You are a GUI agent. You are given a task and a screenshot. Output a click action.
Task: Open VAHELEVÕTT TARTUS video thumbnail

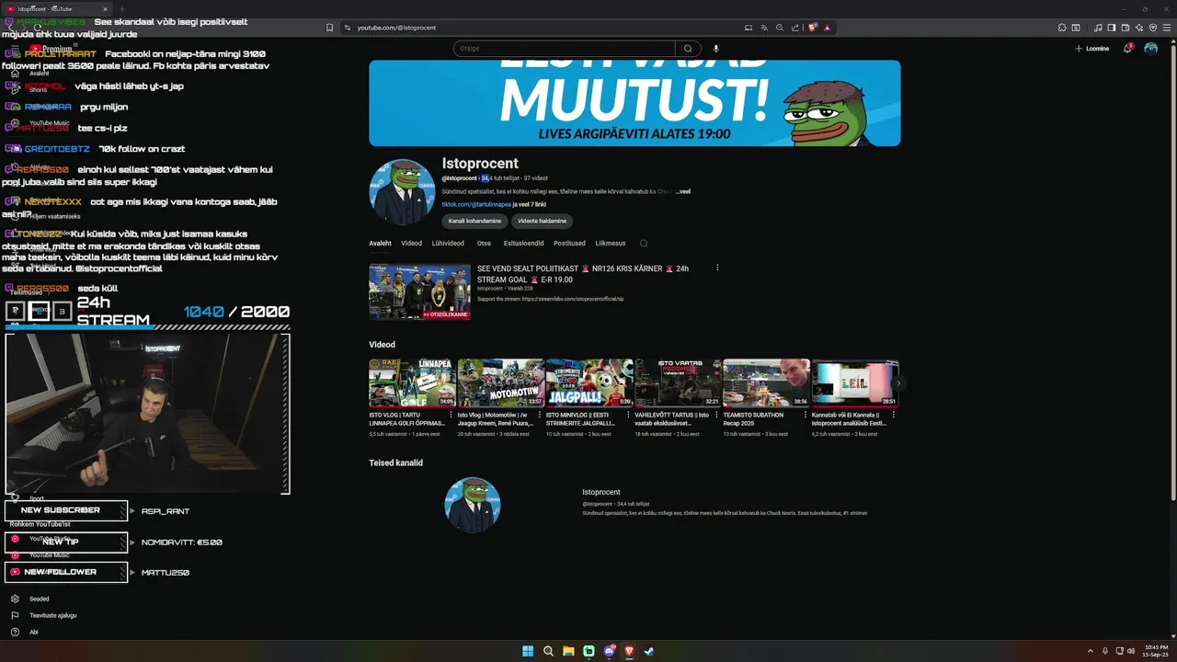[x=678, y=382]
